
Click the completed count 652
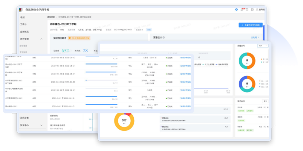[65, 51]
